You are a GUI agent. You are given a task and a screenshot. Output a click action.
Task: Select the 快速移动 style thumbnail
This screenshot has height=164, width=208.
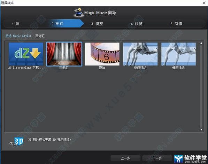tap(140, 54)
